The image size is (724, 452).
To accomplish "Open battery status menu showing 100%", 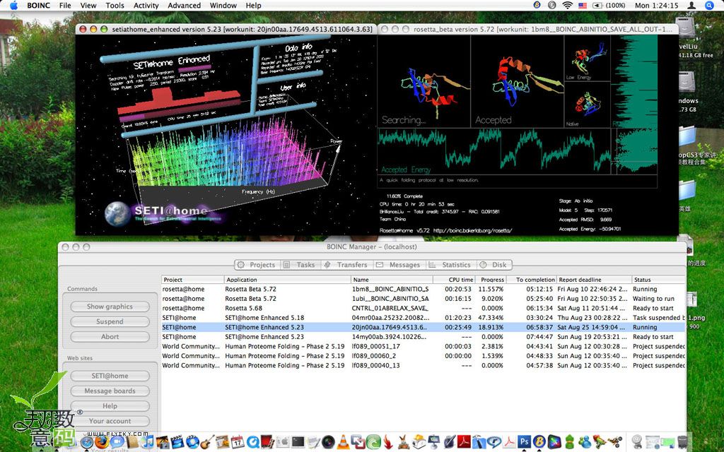I will click(609, 5).
